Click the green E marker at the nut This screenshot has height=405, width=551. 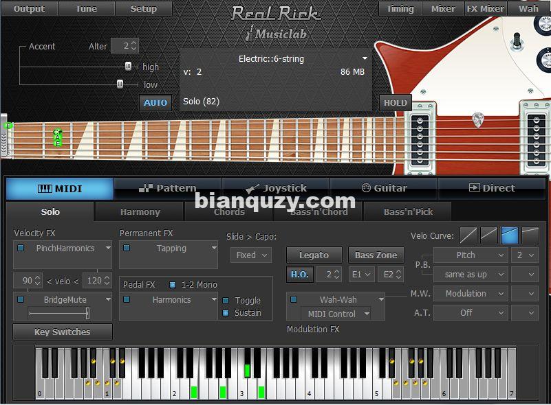coord(8,126)
